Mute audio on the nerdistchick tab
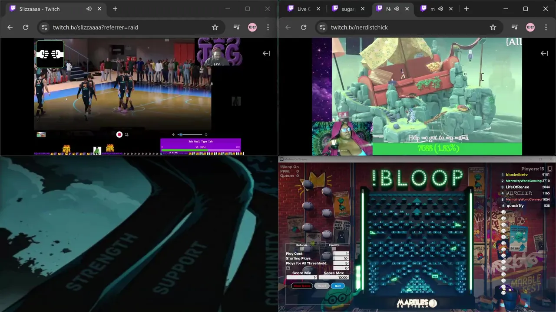556x312 pixels. point(397,9)
